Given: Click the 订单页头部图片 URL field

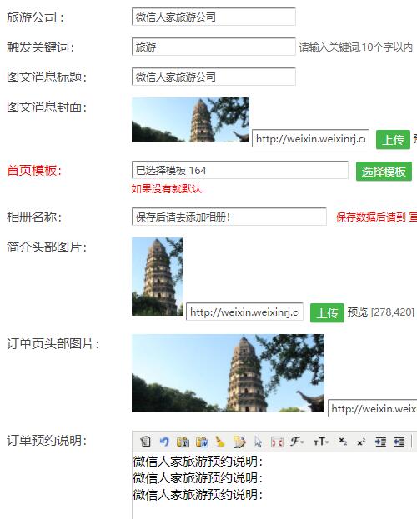Looking at the screenshot, I should click(373, 408).
